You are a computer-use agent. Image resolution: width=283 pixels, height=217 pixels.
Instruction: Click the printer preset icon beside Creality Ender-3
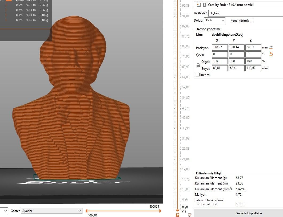198,5
